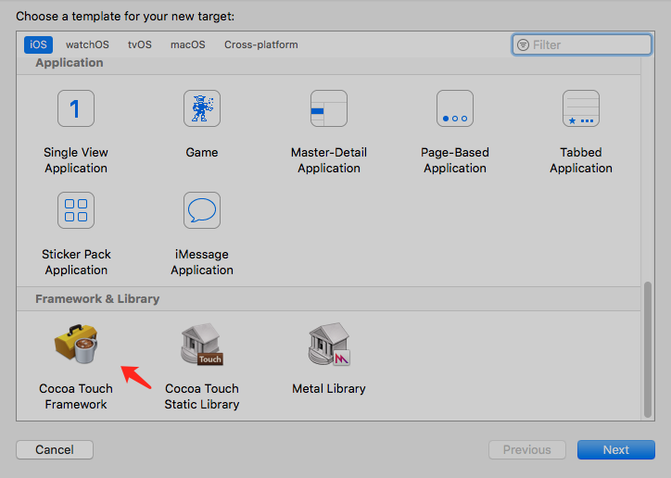The height and width of the screenshot is (478, 671).
Task: Select the iMessage Application template icon
Action: (x=202, y=210)
